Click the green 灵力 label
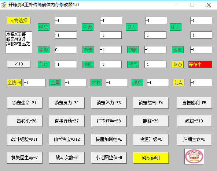The width and height of the screenshot is (217, 171). pyautogui.click(x=132, y=27)
